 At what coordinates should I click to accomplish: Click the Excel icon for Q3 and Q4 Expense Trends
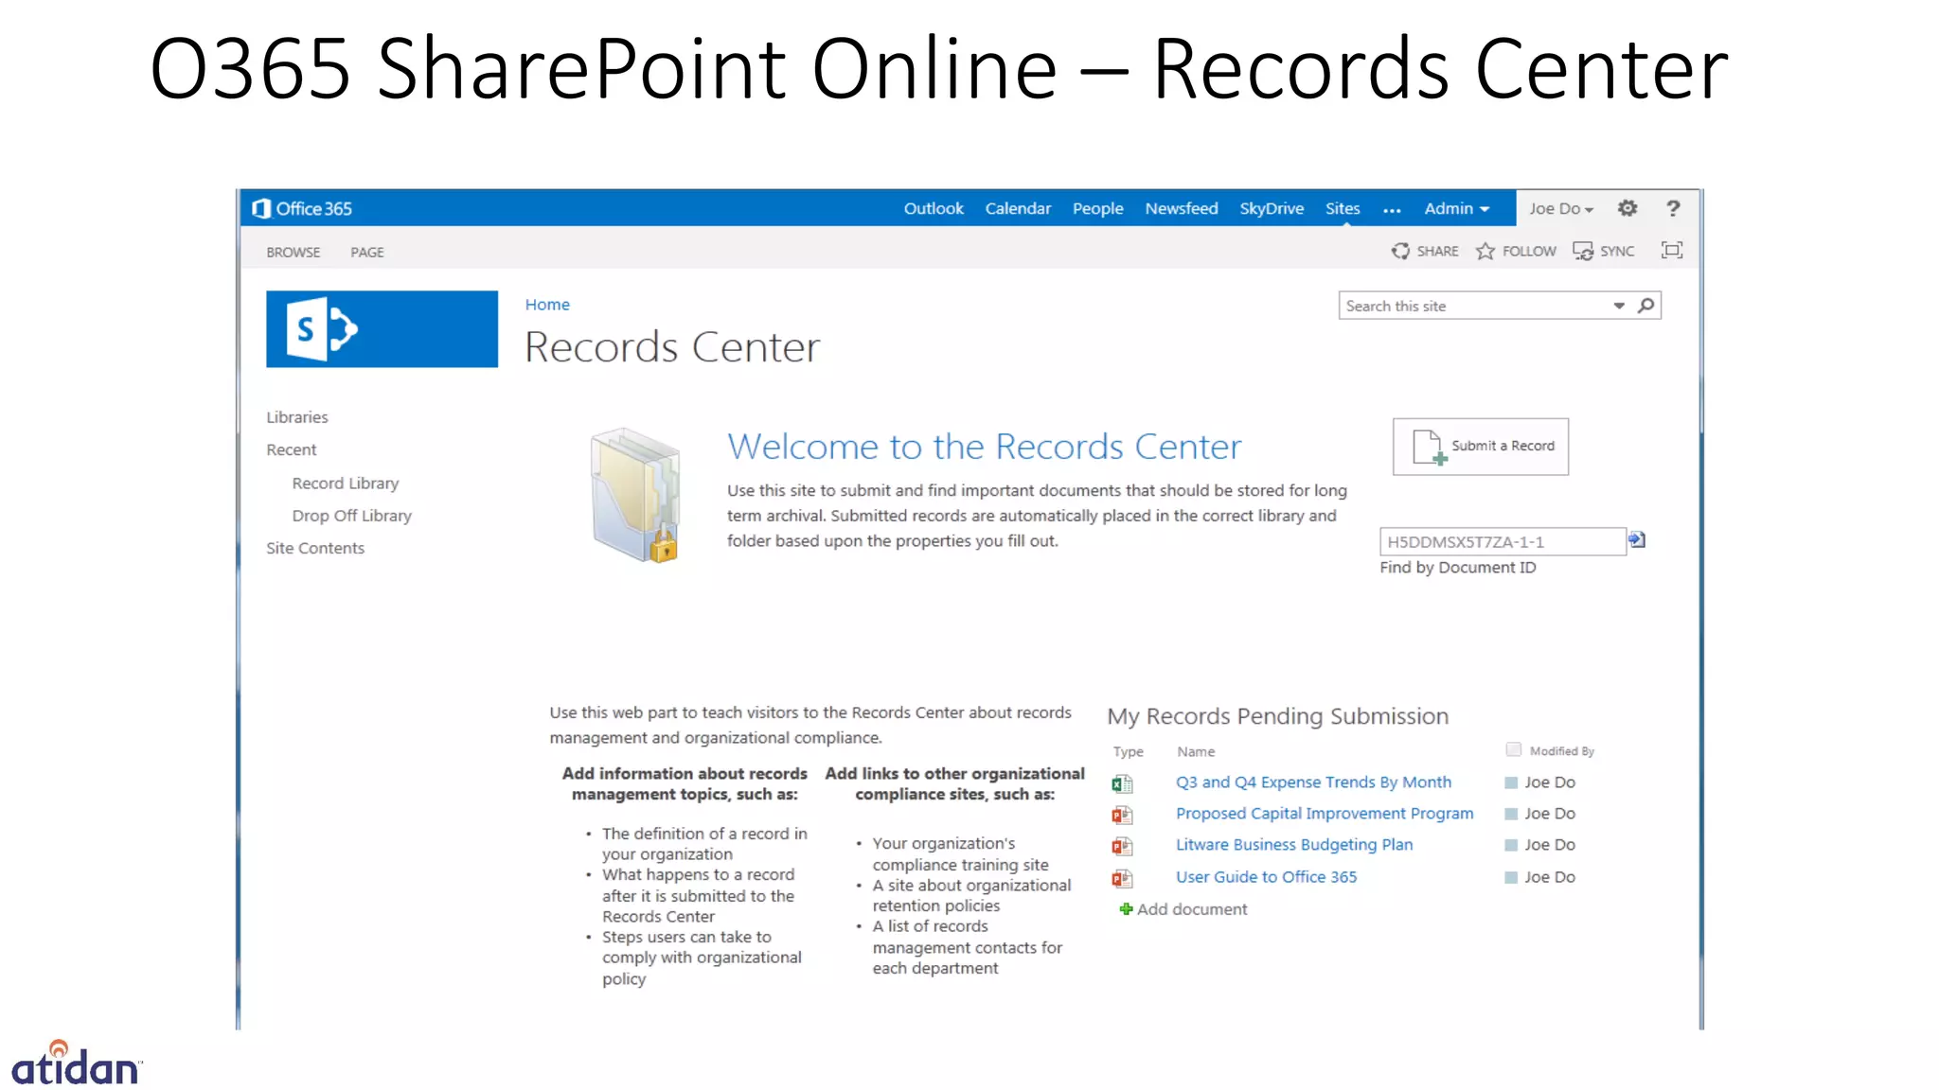pyautogui.click(x=1122, y=783)
